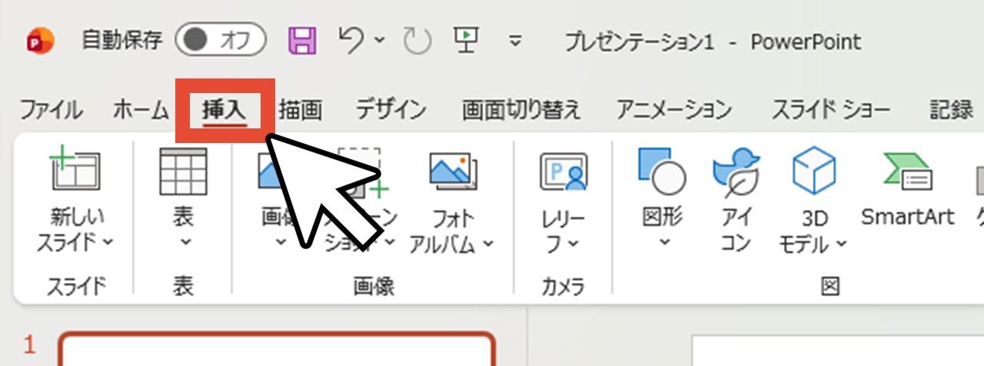Click the プレゼンテーション1 - PowerPoint title text
The width and height of the screenshot is (984, 366).
coord(713,42)
